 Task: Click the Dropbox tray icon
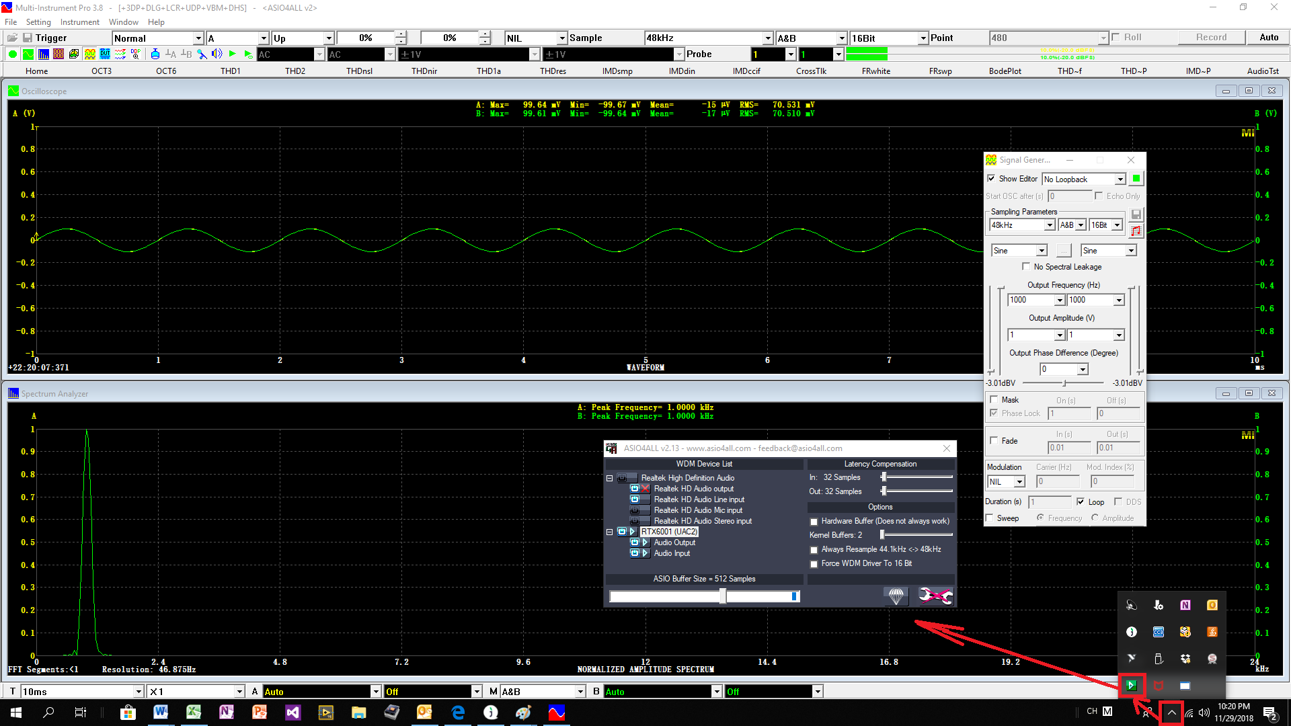point(1185,659)
